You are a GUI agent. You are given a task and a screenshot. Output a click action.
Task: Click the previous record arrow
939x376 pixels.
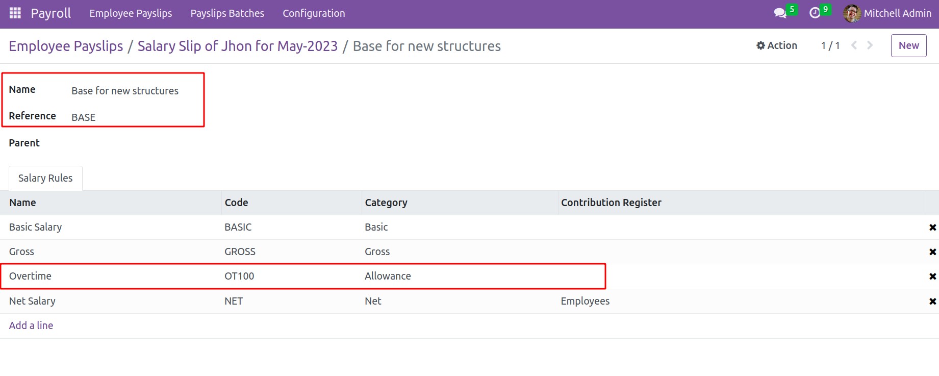[854, 45]
